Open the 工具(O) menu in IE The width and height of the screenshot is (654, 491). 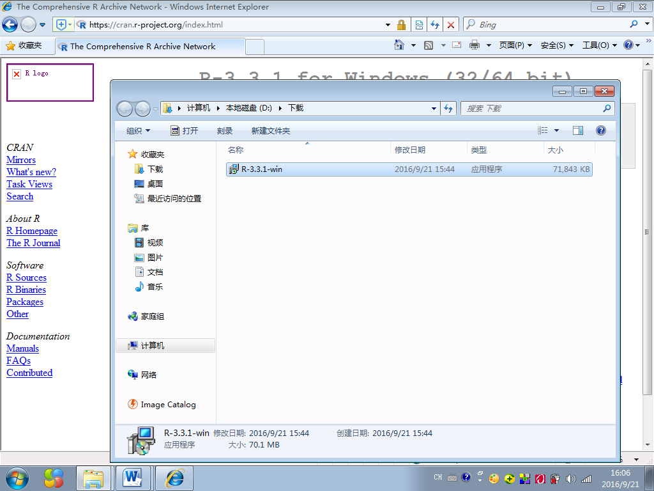599,45
